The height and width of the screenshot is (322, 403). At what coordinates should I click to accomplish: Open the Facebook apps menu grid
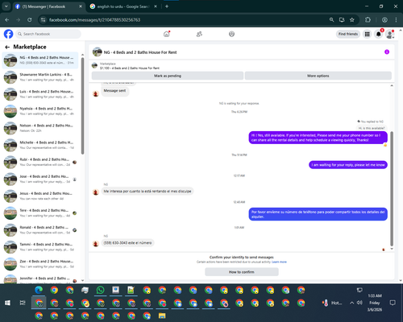[x=367, y=34]
